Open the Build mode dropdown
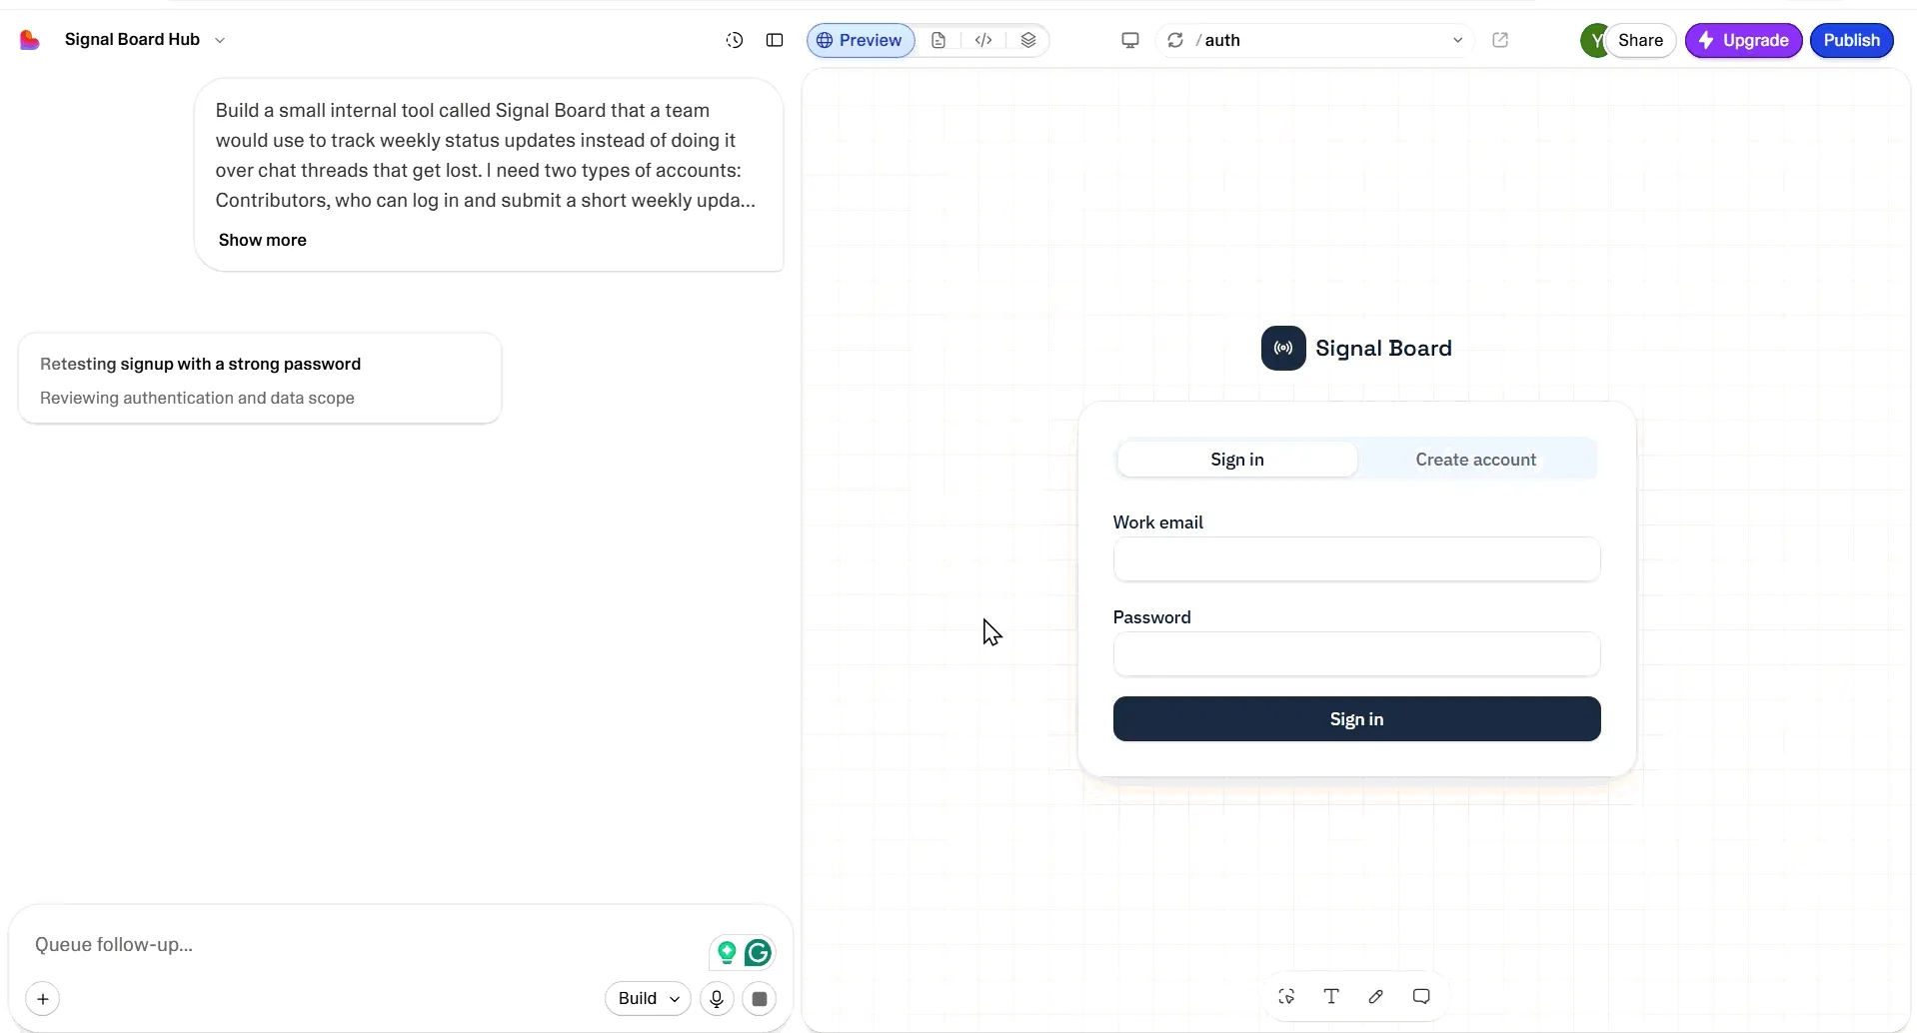Screen dimensions: 1917x1033 [648, 998]
